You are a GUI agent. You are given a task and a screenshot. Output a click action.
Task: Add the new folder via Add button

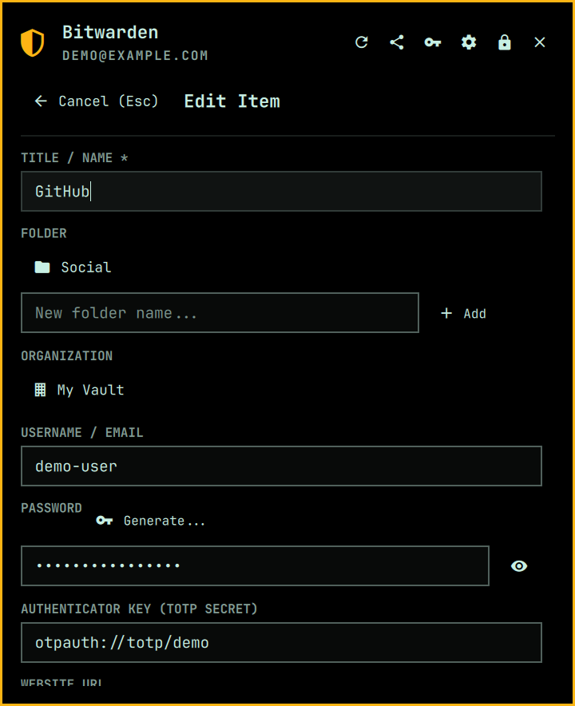463,313
